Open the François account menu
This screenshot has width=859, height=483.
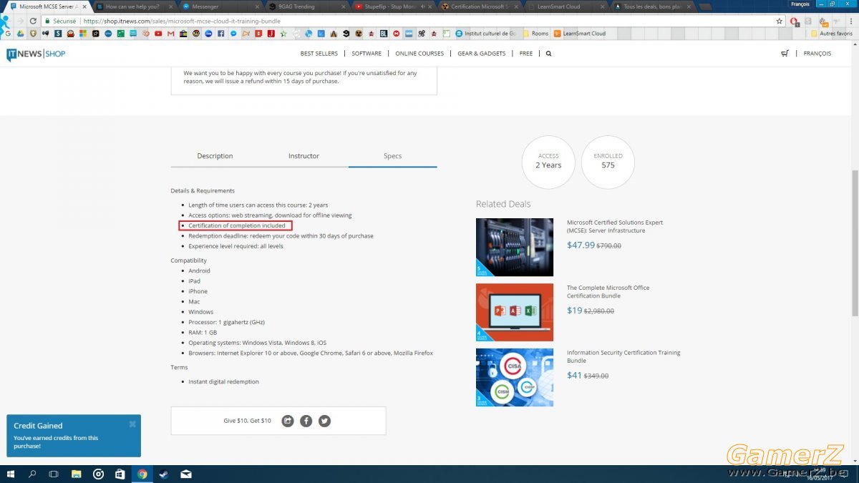817,54
